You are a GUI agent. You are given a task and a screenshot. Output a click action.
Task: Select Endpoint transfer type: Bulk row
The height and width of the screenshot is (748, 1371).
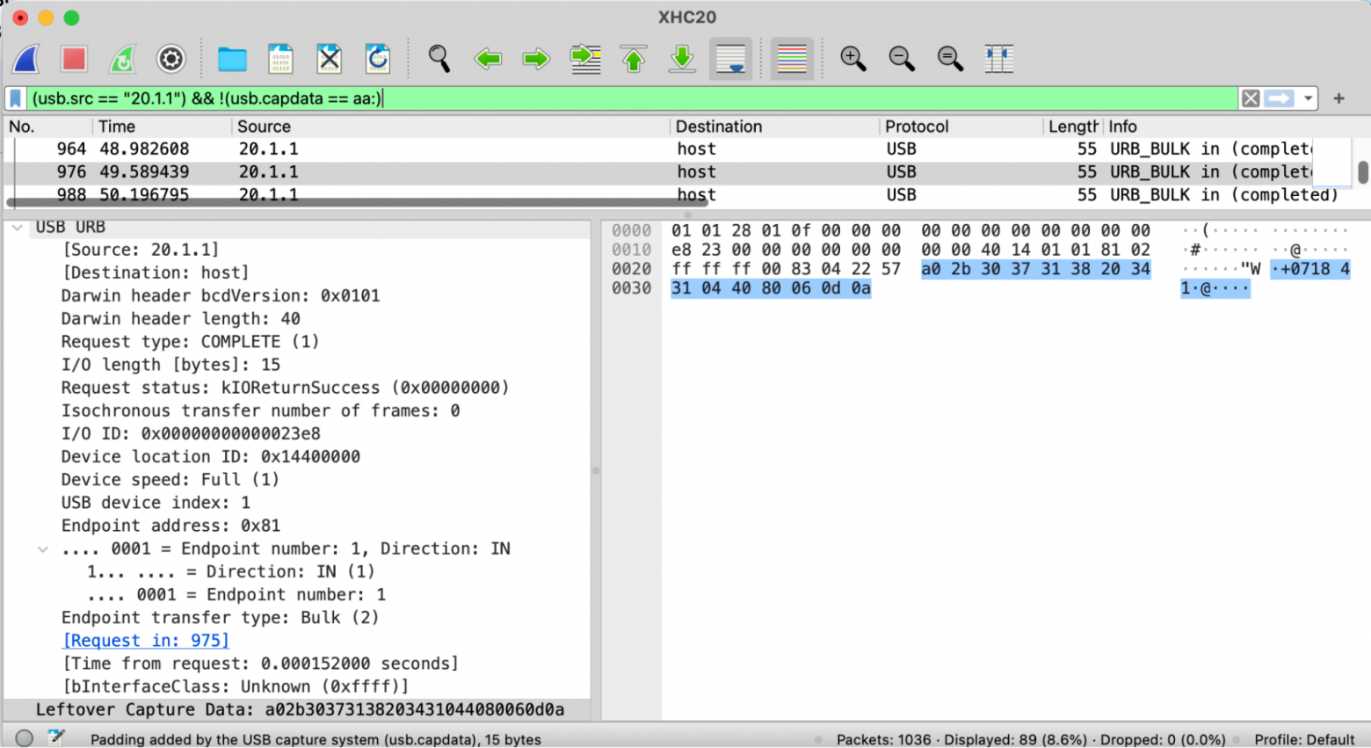pos(297,618)
